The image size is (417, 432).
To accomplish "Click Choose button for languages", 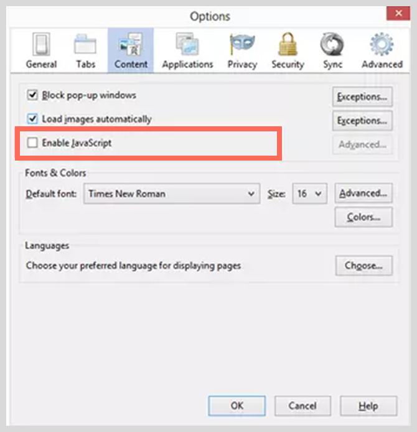I will 364,266.
